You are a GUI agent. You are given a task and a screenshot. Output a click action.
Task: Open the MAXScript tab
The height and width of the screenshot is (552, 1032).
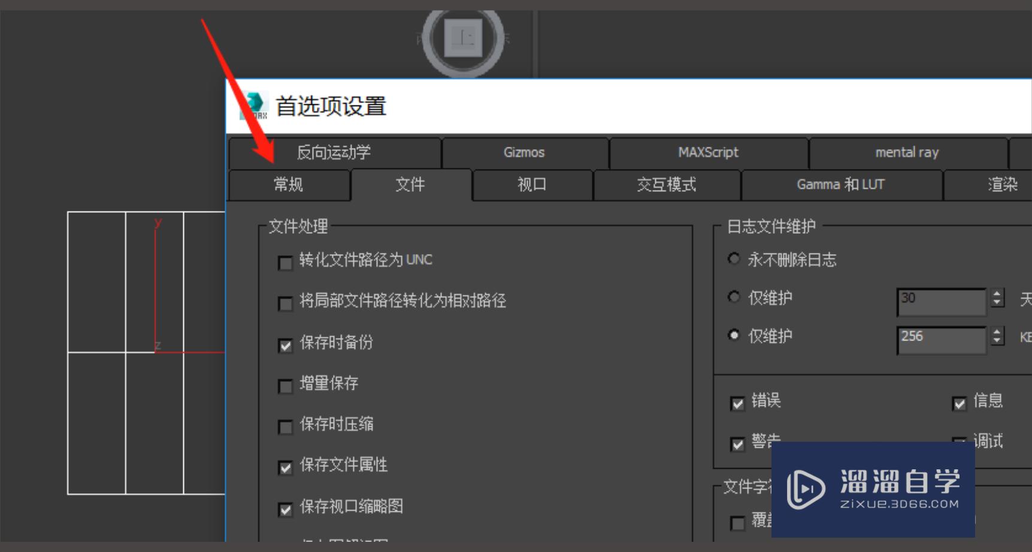tap(708, 152)
